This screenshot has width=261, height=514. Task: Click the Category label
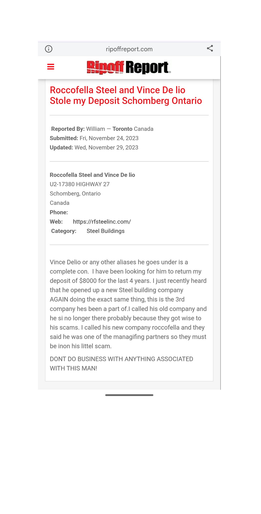[64, 231]
